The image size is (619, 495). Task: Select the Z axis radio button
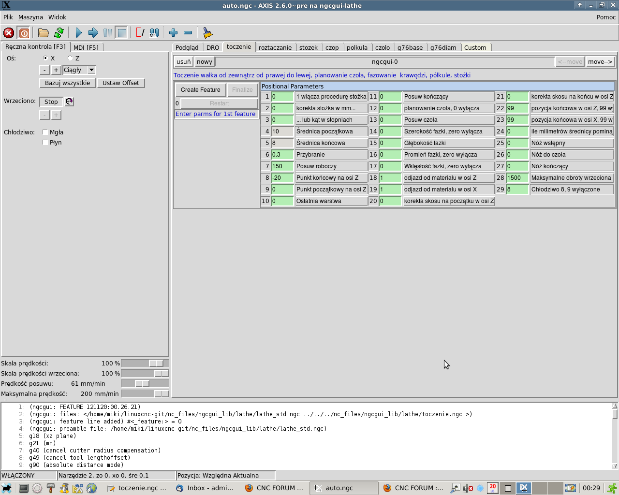point(70,58)
